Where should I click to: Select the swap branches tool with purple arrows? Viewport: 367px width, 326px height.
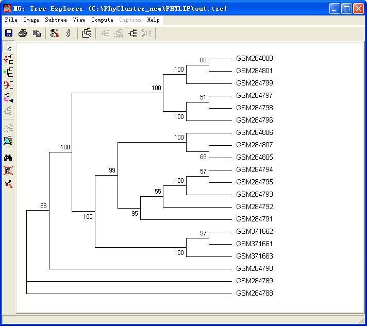(8, 98)
